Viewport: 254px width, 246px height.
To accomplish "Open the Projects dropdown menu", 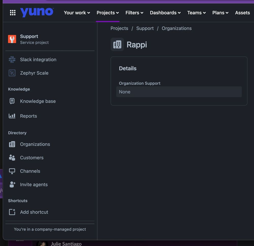I will pos(108,13).
